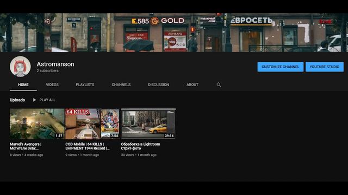Open the Lightroom street photo video thumbnail
The height and width of the screenshot is (195, 348).
pyautogui.click(x=148, y=124)
